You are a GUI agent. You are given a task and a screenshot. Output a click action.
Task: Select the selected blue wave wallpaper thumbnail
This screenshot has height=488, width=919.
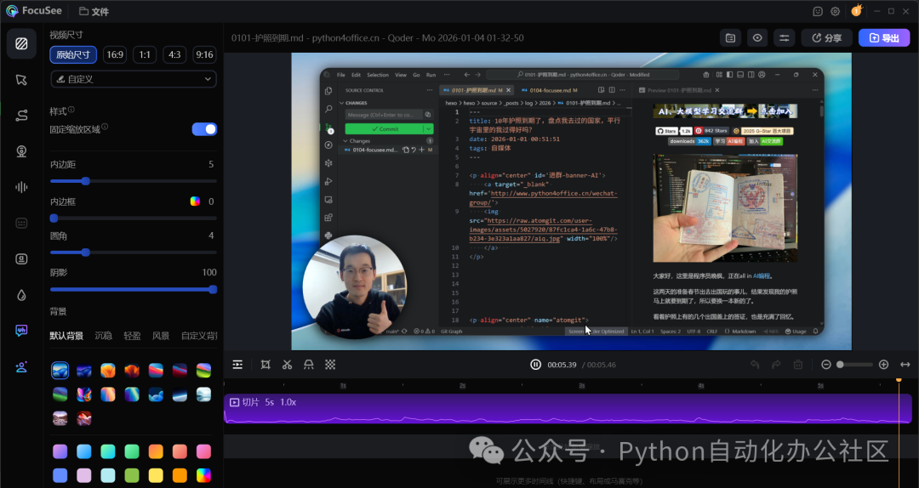[60, 370]
